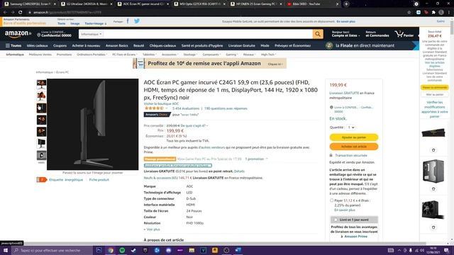Expand the Stockage submenu
The width and height of the screenshot is (454, 255).
coord(190,55)
